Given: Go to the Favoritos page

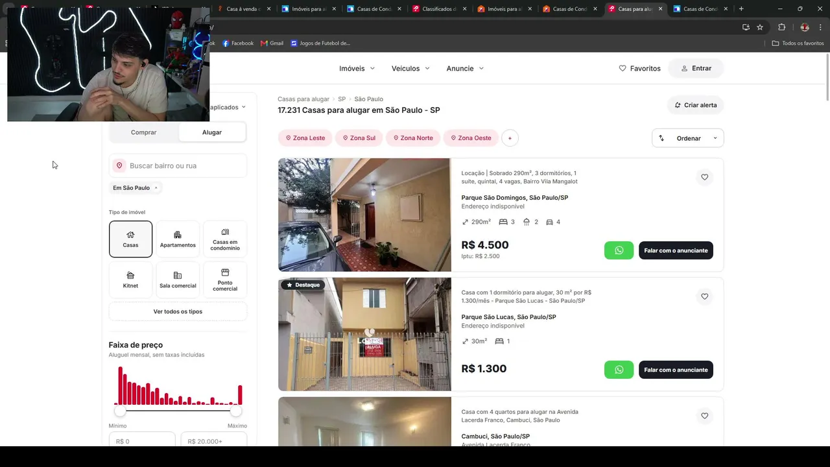Looking at the screenshot, I should (x=640, y=69).
